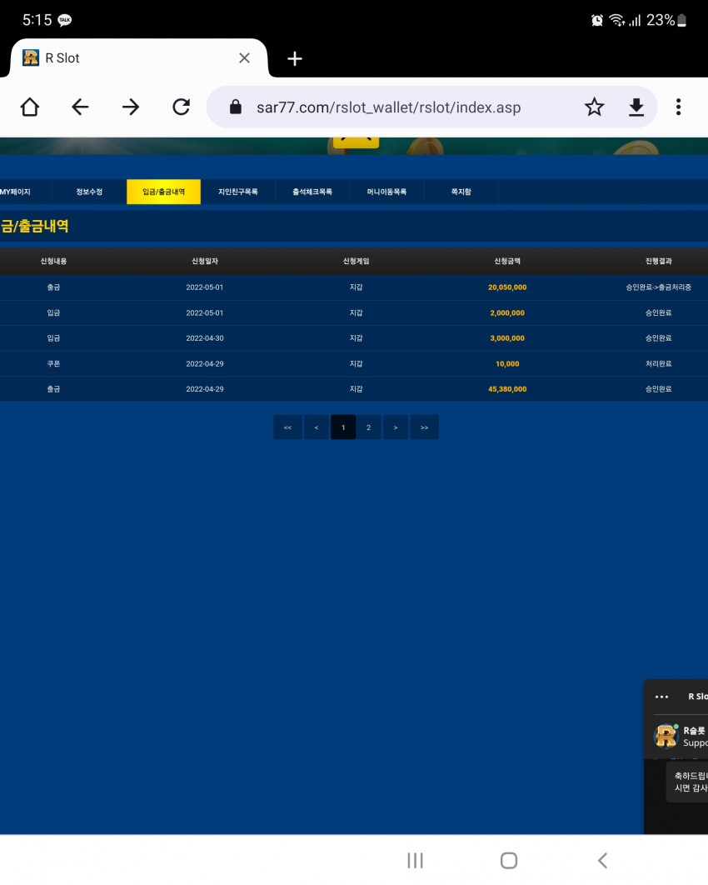Bookmark the page with the star icon
Image resolution: width=708 pixels, height=885 pixels.
(x=594, y=107)
